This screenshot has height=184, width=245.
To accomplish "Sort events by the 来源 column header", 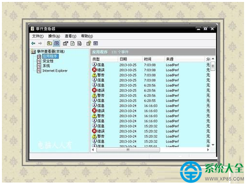I will pyautogui.click(x=184, y=59).
